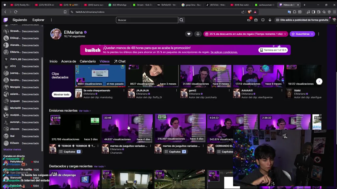
Task: Switch to Inicio channel tab
Action: click(x=53, y=61)
